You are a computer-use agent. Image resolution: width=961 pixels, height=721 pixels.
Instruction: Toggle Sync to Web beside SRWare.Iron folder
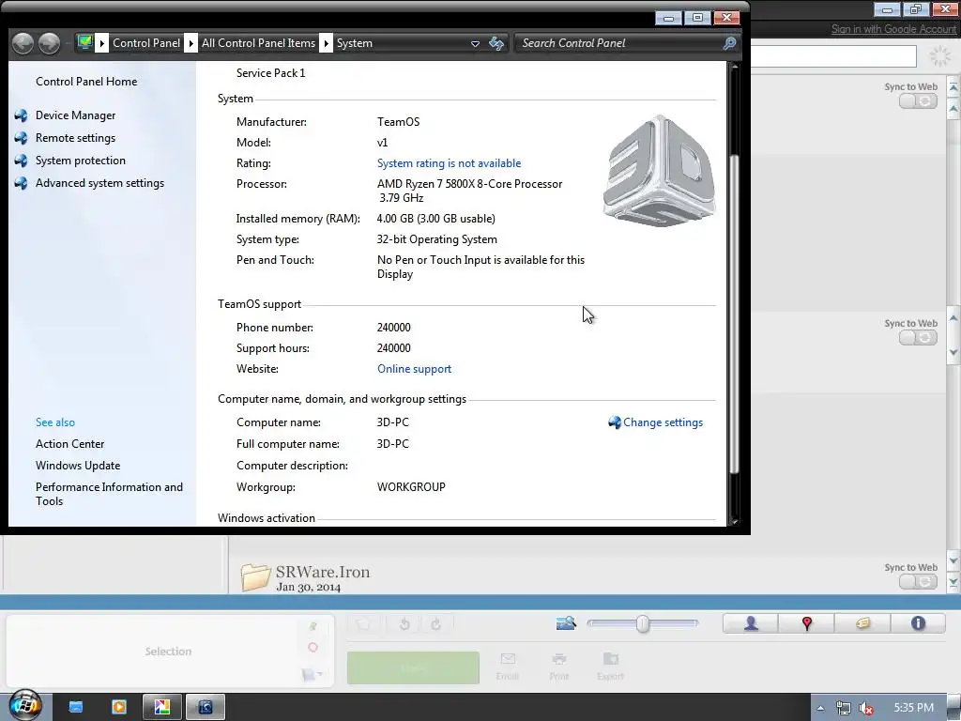tap(918, 581)
